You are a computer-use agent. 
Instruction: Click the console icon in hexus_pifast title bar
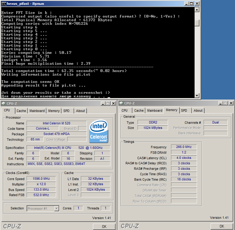click(x=4, y=4)
